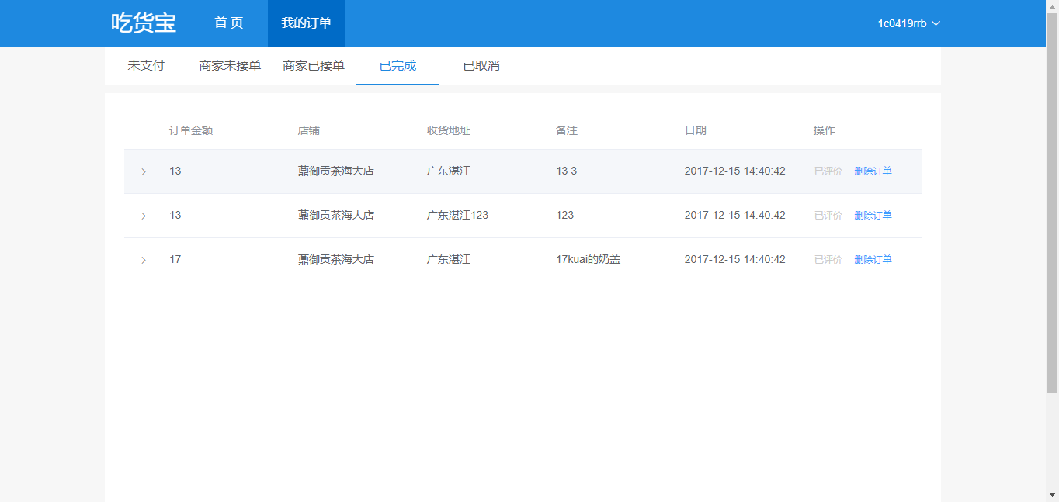
Task: Click the address 广东湛江123 cell
Action: (x=458, y=216)
